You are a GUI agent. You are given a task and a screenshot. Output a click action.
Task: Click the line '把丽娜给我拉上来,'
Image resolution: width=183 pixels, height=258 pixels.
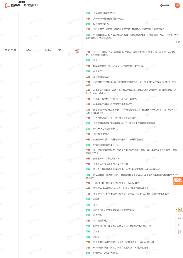coord(102,77)
